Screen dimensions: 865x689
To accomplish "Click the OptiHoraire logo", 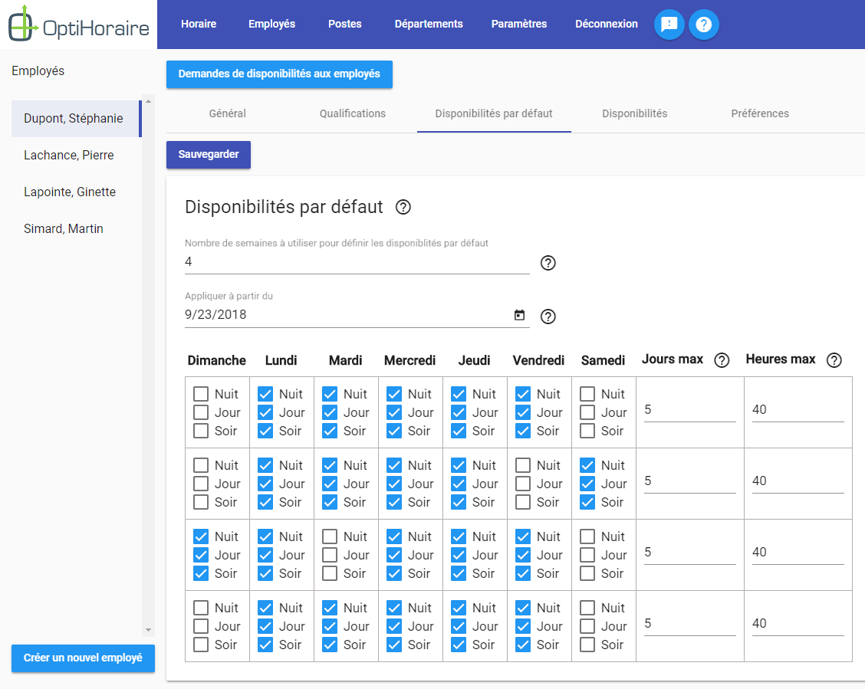I will (x=79, y=25).
